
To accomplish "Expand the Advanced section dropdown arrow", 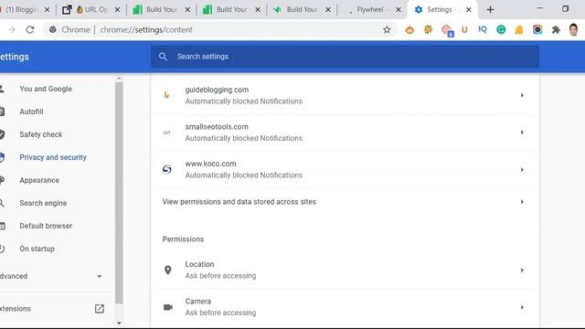I will point(100,276).
